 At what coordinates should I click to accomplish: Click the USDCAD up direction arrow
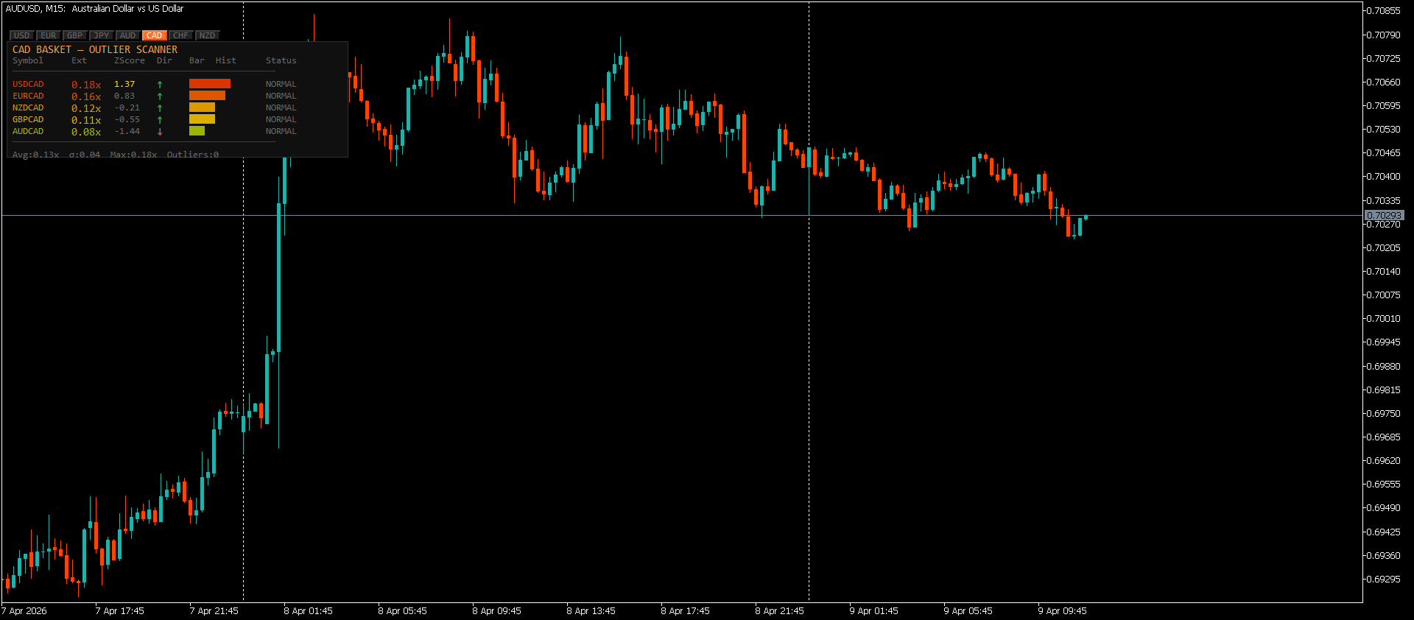tap(160, 85)
